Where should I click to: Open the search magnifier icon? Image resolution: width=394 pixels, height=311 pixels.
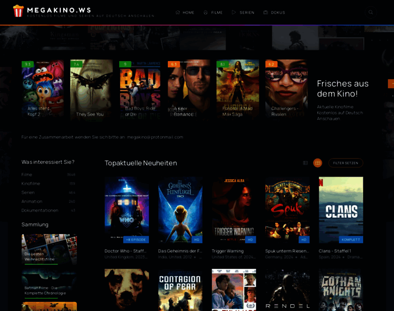coord(371,12)
